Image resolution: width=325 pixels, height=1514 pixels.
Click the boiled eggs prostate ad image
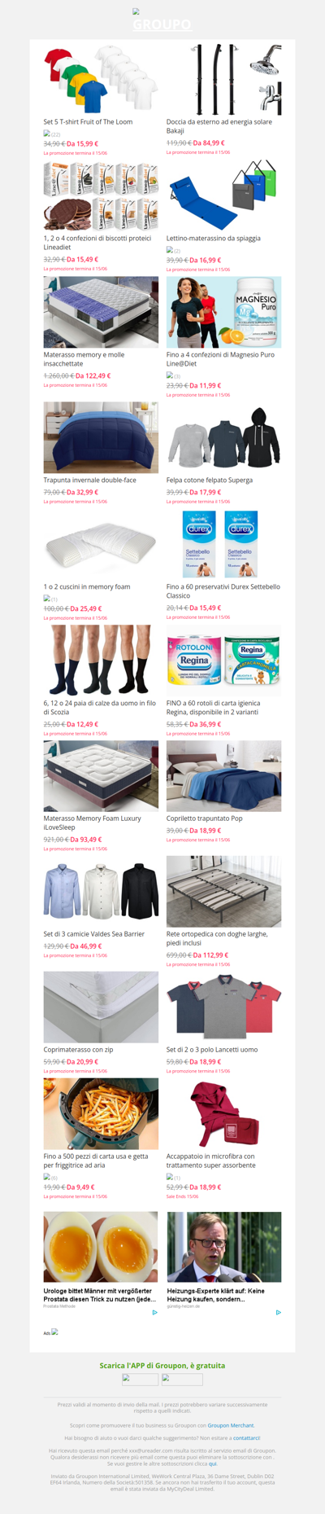pos(101,1247)
